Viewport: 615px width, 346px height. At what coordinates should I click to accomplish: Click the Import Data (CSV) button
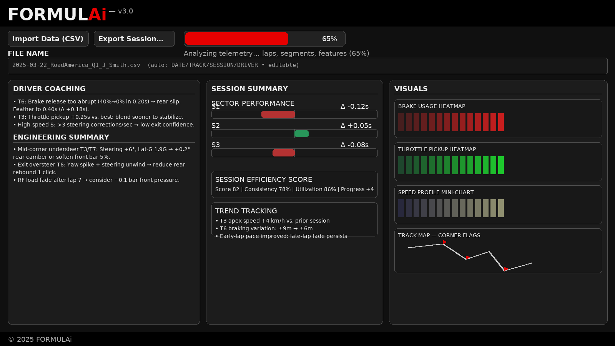tap(48, 38)
